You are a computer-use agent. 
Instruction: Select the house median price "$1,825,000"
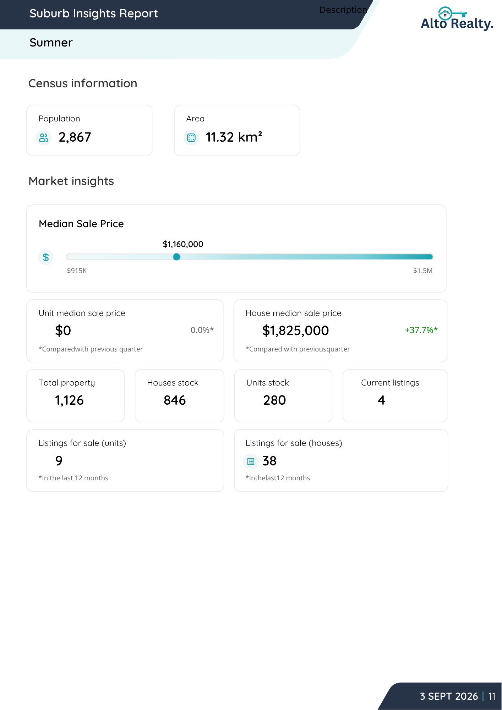click(x=295, y=331)
